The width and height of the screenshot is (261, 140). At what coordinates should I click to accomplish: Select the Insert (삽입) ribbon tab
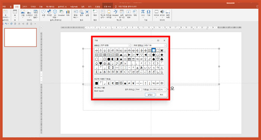[17, 7]
